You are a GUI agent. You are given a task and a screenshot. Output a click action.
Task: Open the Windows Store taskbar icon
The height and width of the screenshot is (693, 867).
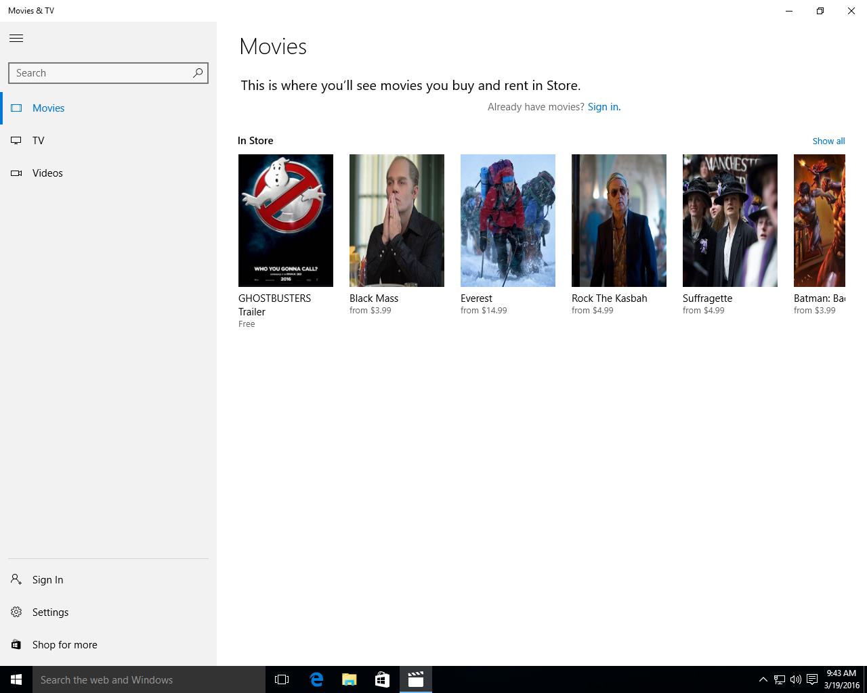pyautogui.click(x=382, y=679)
